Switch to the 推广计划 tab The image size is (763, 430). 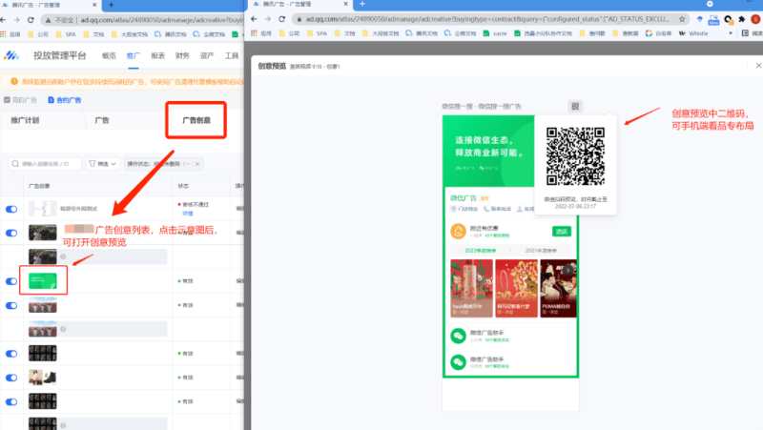[x=25, y=120]
